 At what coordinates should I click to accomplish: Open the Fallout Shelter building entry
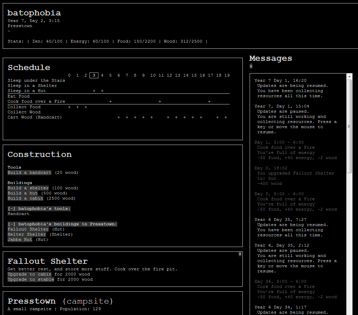[x=28, y=229]
